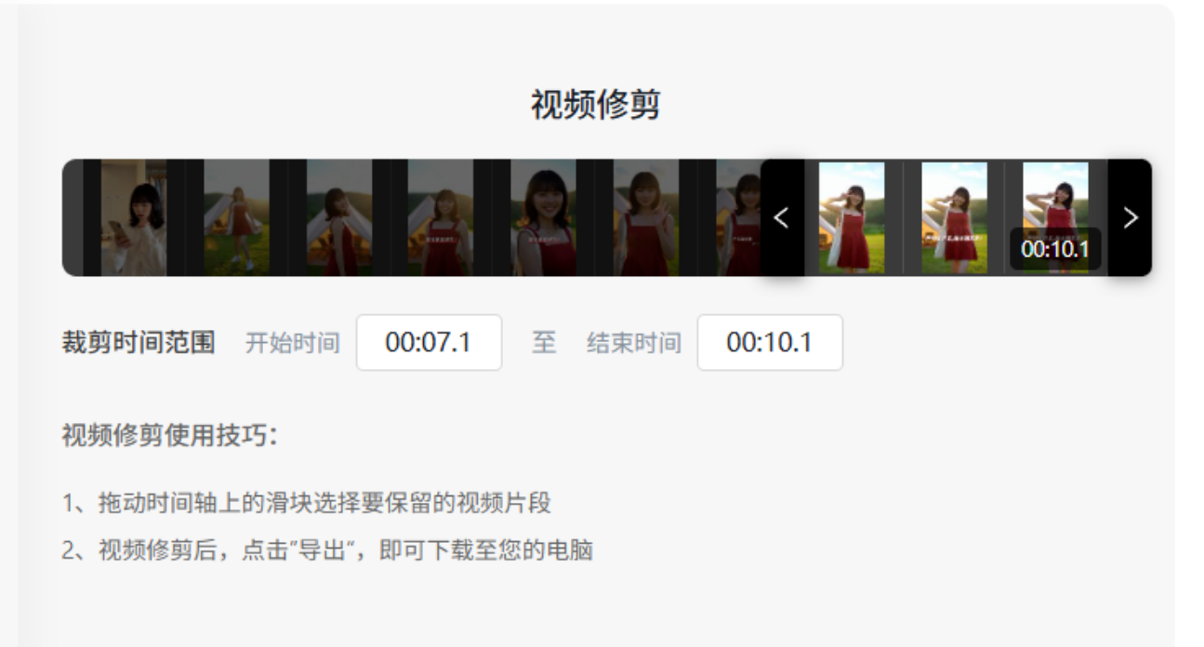Viewport: 1204px width, 647px height.
Task: Click the fourth dimmed frame in the timeline
Action: click(x=441, y=218)
